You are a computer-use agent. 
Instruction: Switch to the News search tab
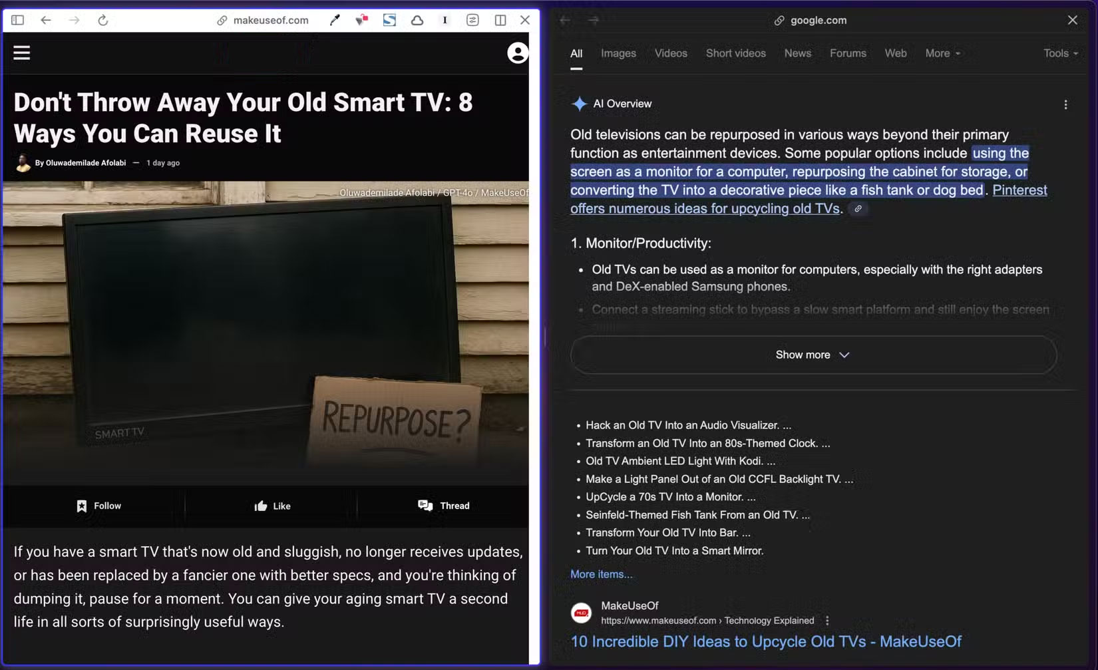point(797,53)
